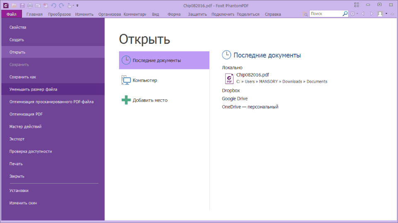Click the computer monitor icon
The image size is (398, 223).
pos(126,80)
